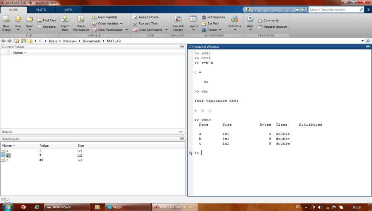Click the Command Window prompt line
Viewport: 372px width, 211px height.
tap(282, 153)
